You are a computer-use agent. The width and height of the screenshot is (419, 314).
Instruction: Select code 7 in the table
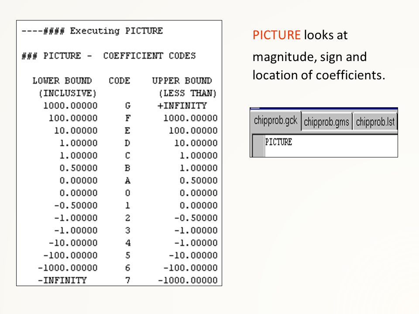pyautogui.click(x=128, y=280)
